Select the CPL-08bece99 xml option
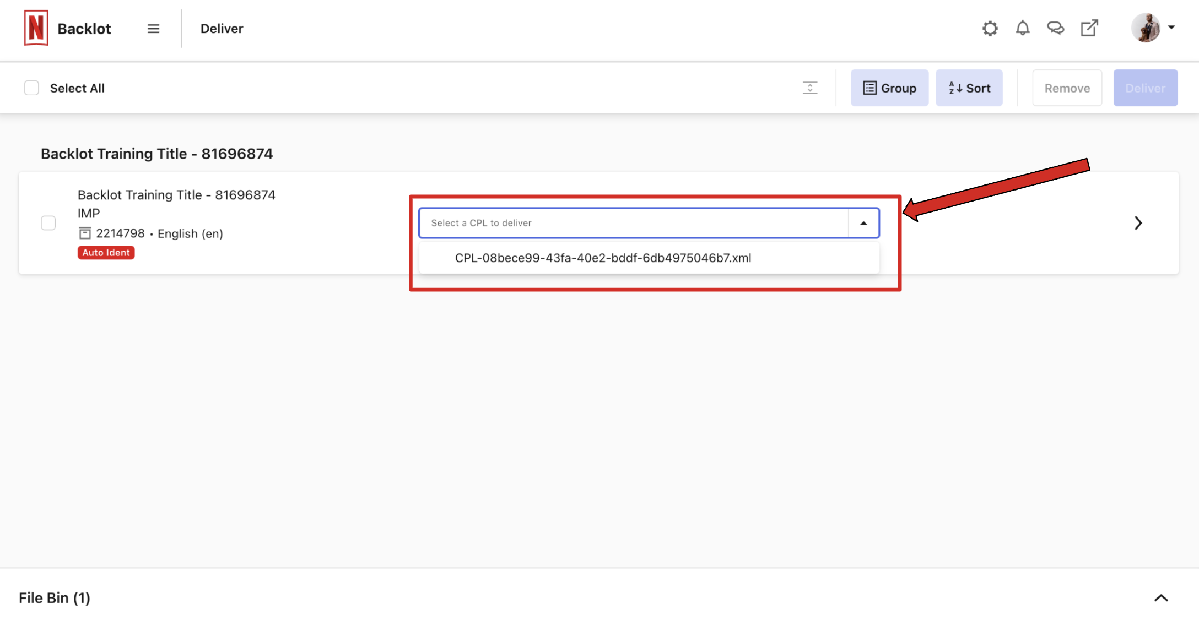The width and height of the screenshot is (1199, 620). pos(649,258)
